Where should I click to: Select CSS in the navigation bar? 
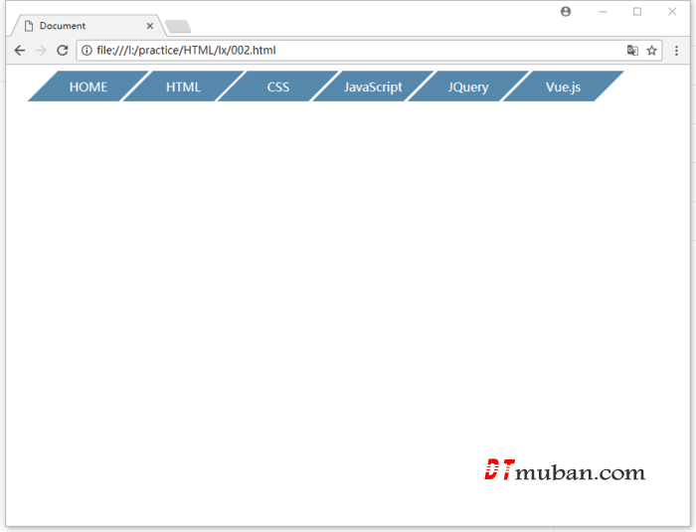point(278,87)
